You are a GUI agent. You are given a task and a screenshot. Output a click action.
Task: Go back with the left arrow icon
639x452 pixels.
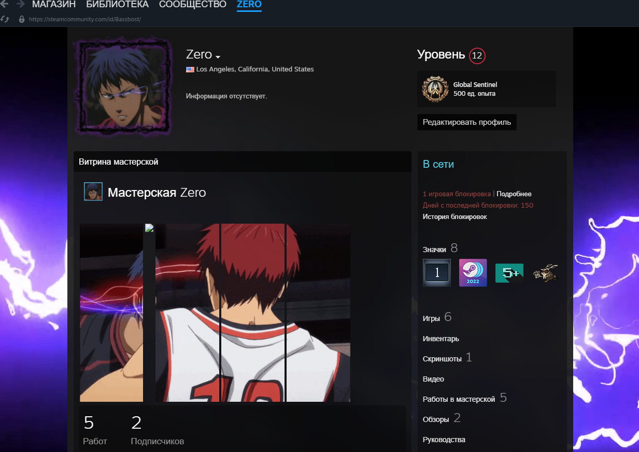point(5,4)
